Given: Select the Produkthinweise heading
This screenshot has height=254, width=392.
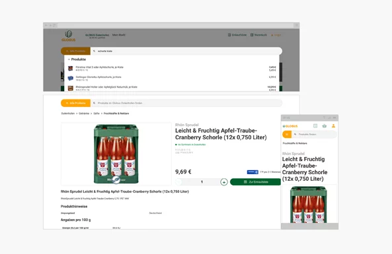Looking at the screenshot, I should 74,206.
